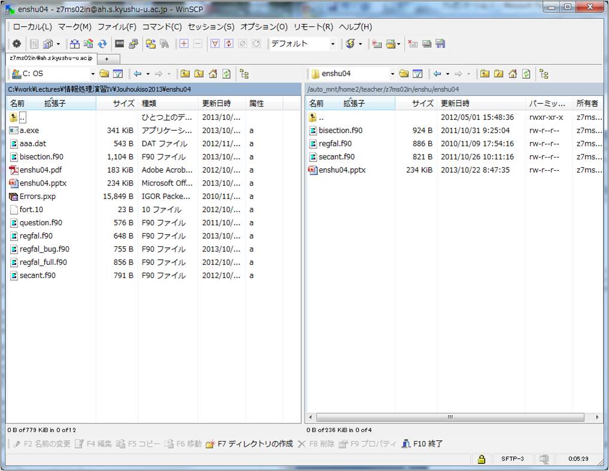Open the コマンド(C) menu
609x471 pixels.
162,27
